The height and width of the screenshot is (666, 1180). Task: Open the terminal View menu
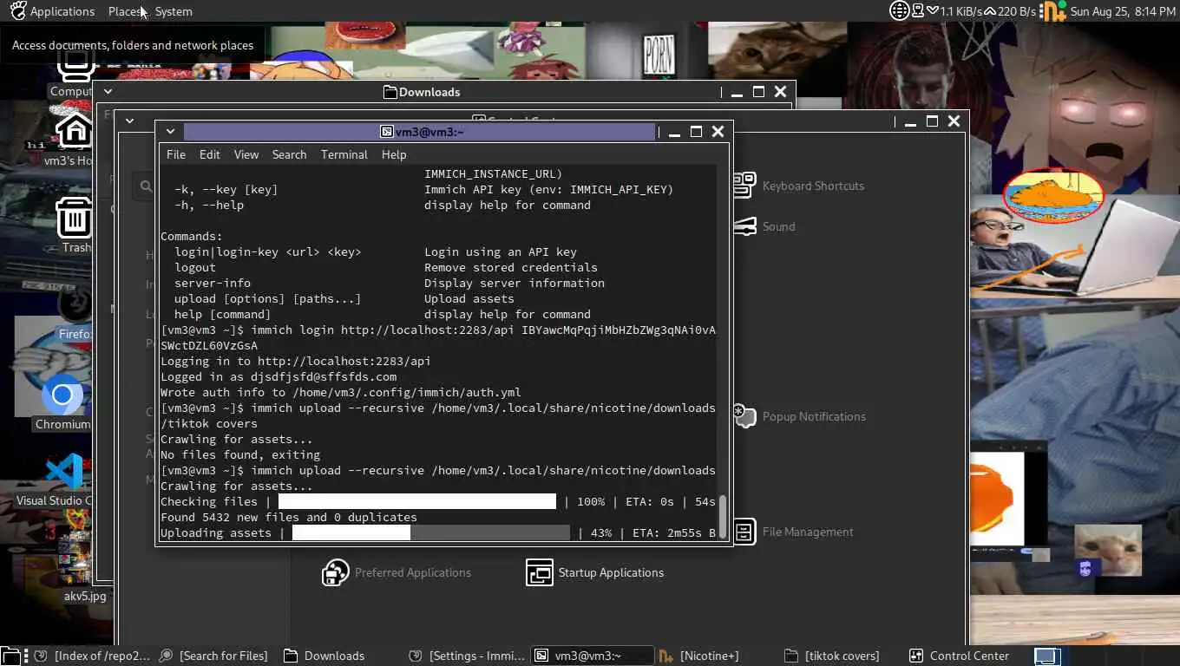click(x=246, y=154)
